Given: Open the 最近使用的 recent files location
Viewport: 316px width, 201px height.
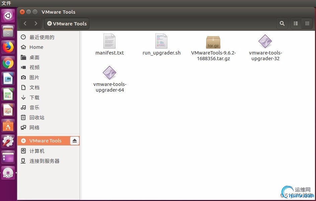Looking at the screenshot, I should 49,37.
